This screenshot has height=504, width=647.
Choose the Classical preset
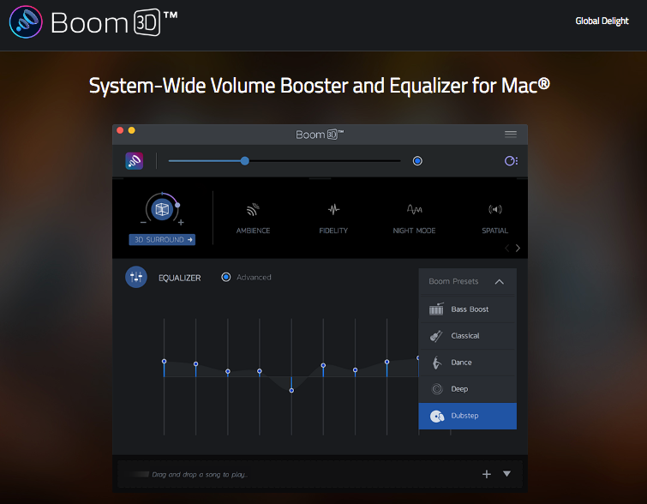point(468,336)
